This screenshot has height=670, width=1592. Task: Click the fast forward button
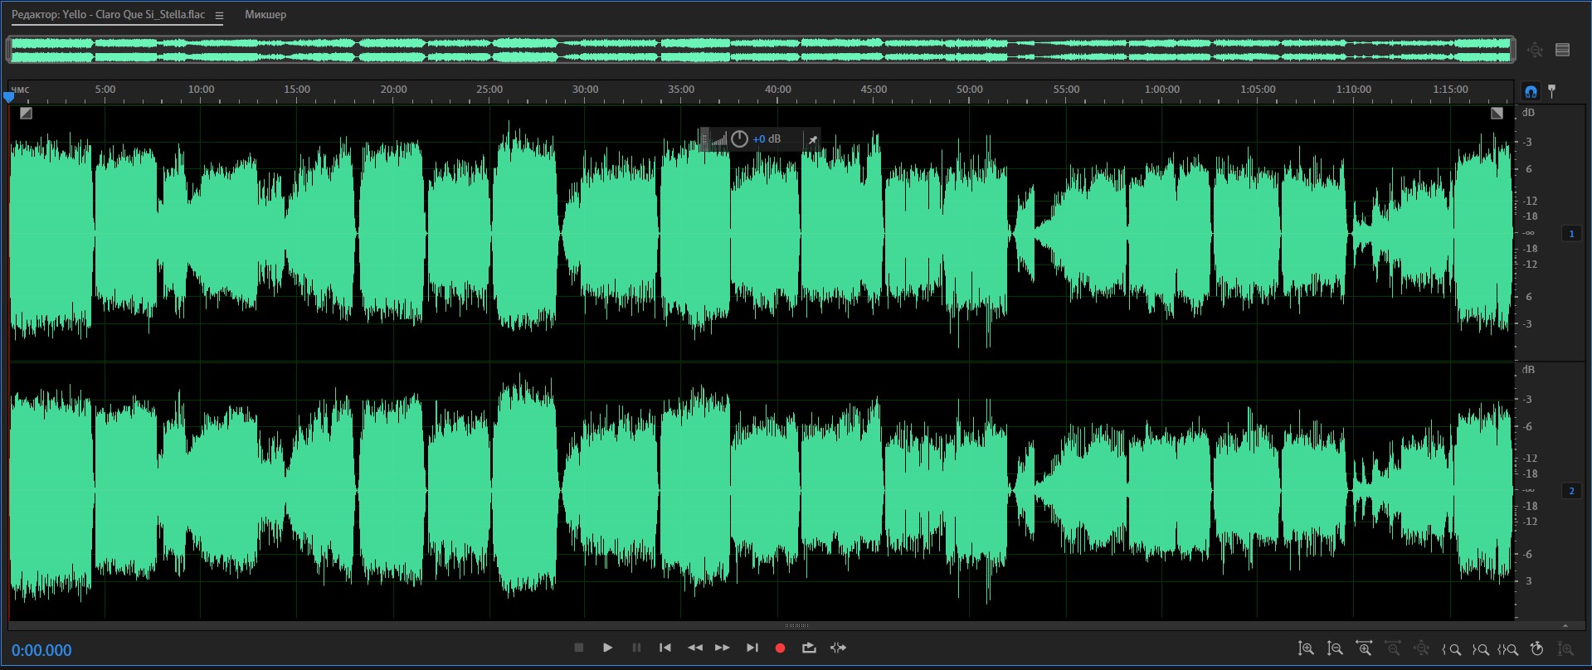[723, 648]
